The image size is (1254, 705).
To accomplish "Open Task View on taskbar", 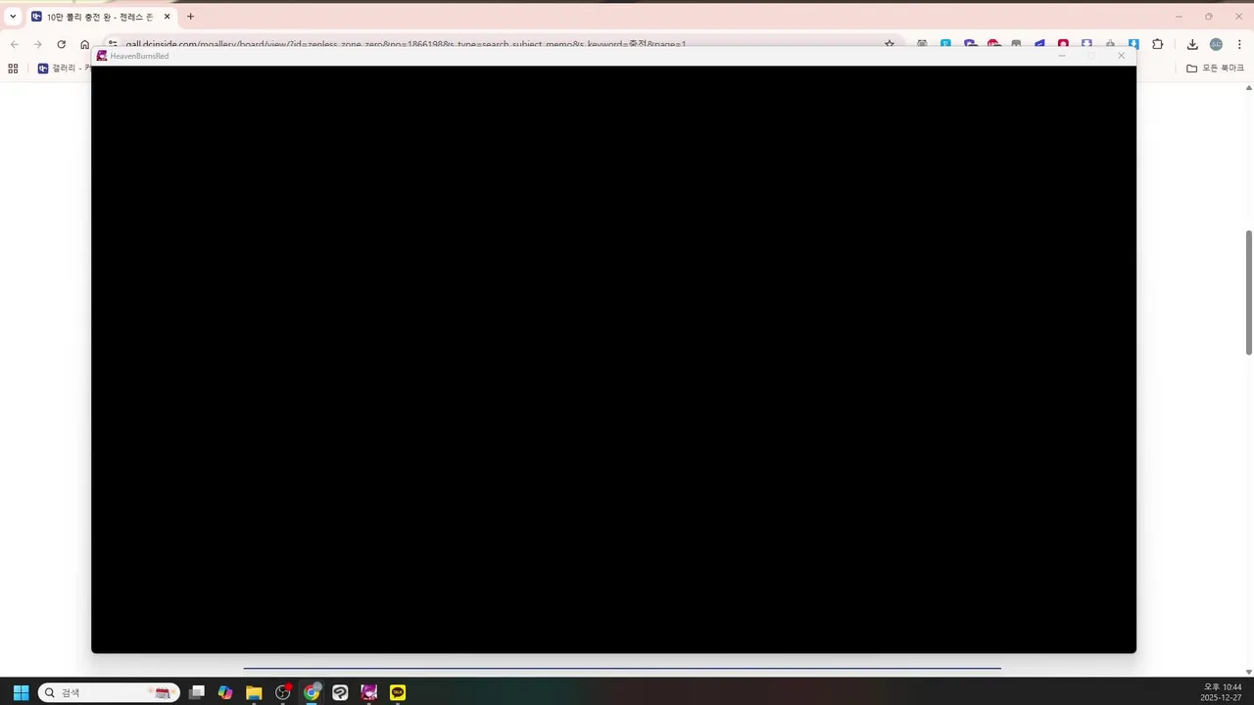I will pyautogui.click(x=197, y=692).
